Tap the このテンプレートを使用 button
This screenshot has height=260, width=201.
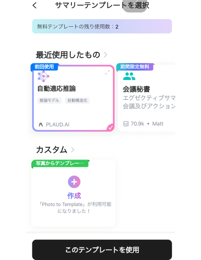pyautogui.click(x=102, y=250)
